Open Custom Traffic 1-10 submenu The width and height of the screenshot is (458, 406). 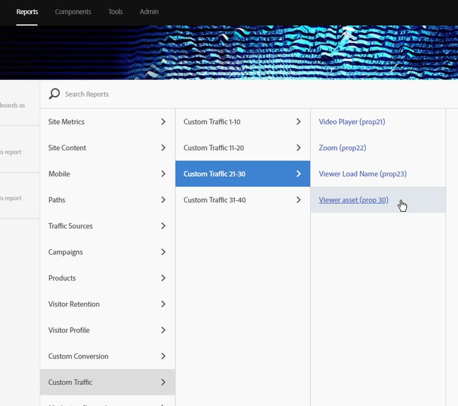[242, 122]
